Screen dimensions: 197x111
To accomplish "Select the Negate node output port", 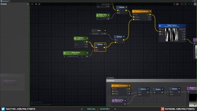I will point(162,92).
